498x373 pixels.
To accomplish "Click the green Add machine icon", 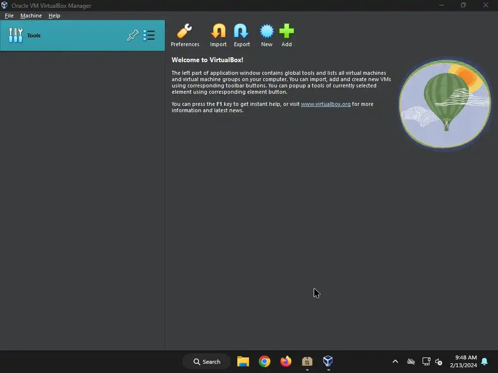I will [x=286, y=35].
